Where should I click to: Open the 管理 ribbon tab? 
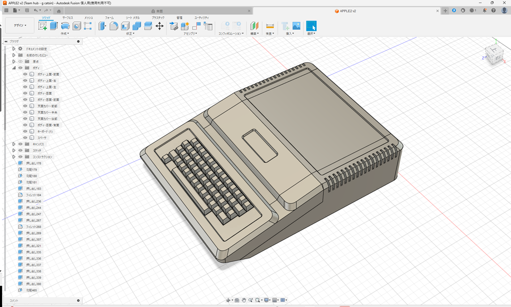179,18
